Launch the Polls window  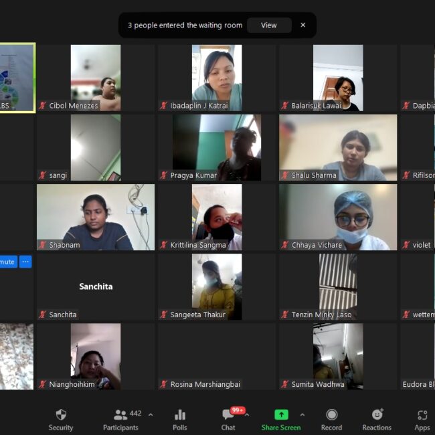click(179, 420)
